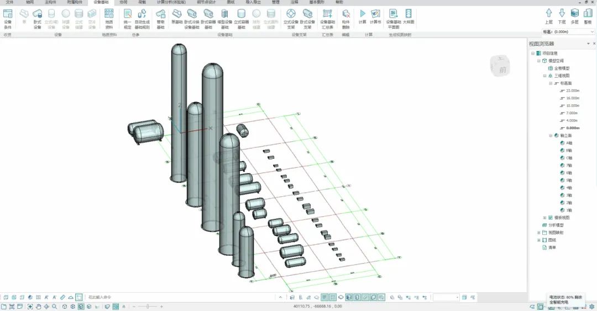
Task: Open the 导入导出 ribbon tab
Action: coord(253,2)
